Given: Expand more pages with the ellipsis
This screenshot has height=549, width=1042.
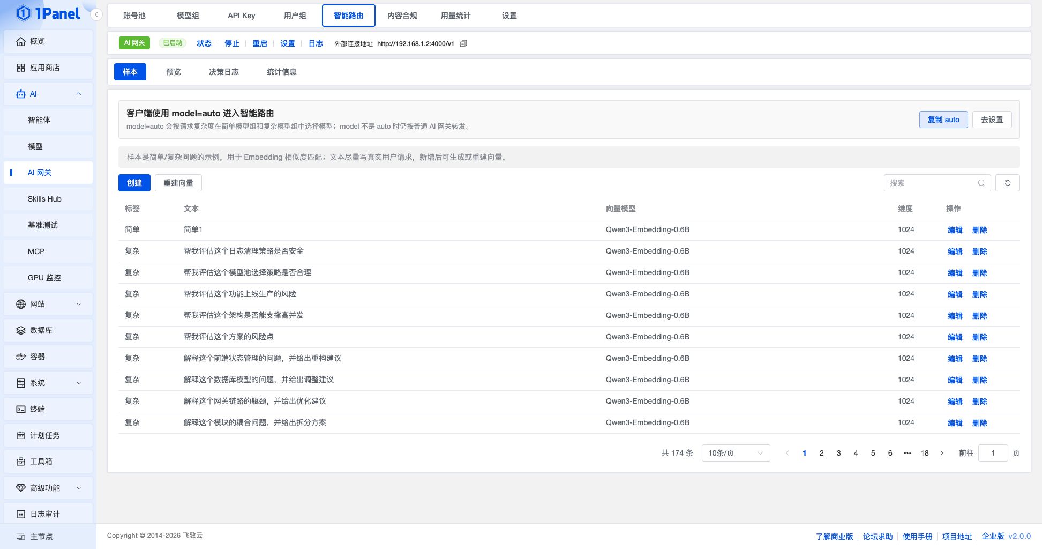Looking at the screenshot, I should tap(907, 453).
